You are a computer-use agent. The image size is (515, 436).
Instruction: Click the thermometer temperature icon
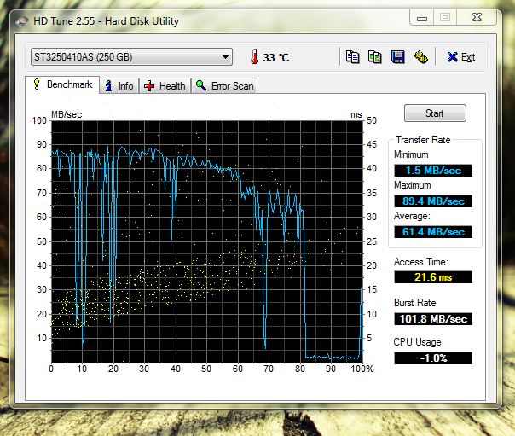point(254,57)
